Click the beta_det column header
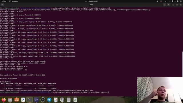Image resolution: width=183 pixels, height=103 pixels. click(18, 84)
